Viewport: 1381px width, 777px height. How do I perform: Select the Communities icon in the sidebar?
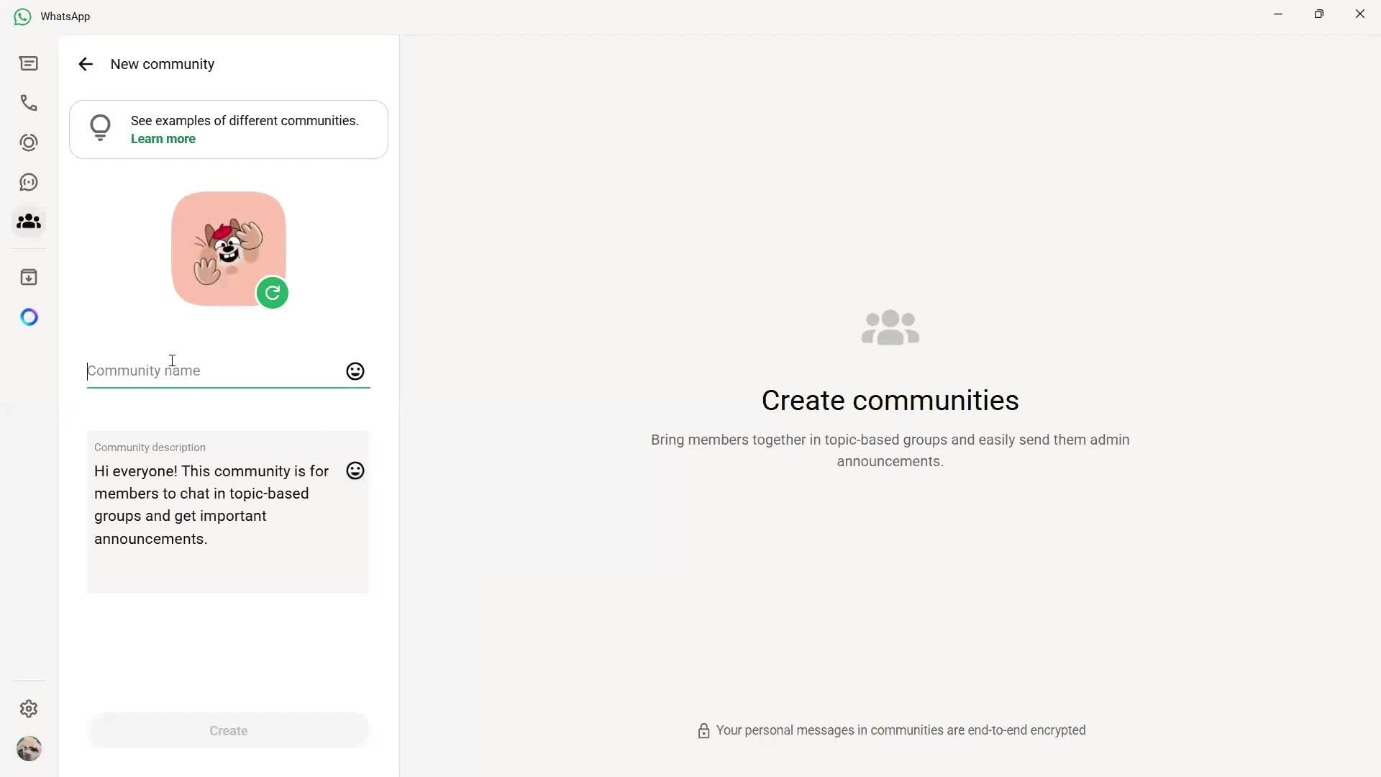point(28,222)
